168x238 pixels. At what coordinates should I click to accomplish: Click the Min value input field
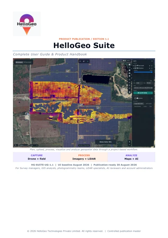139,83
